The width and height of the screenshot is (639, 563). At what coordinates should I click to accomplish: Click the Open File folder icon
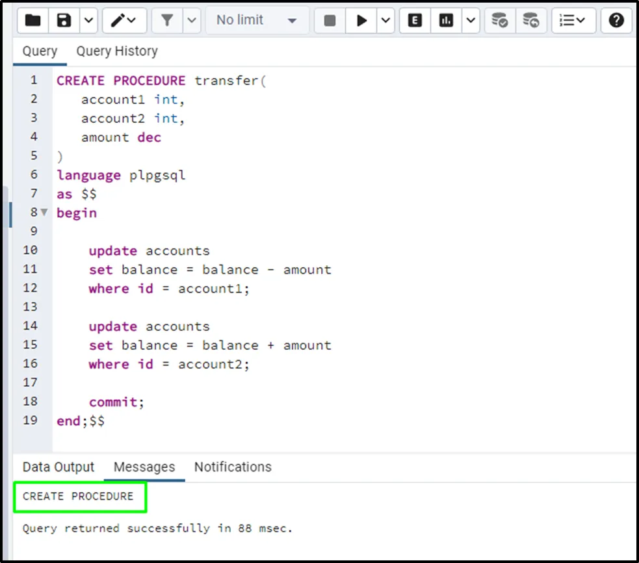point(33,21)
